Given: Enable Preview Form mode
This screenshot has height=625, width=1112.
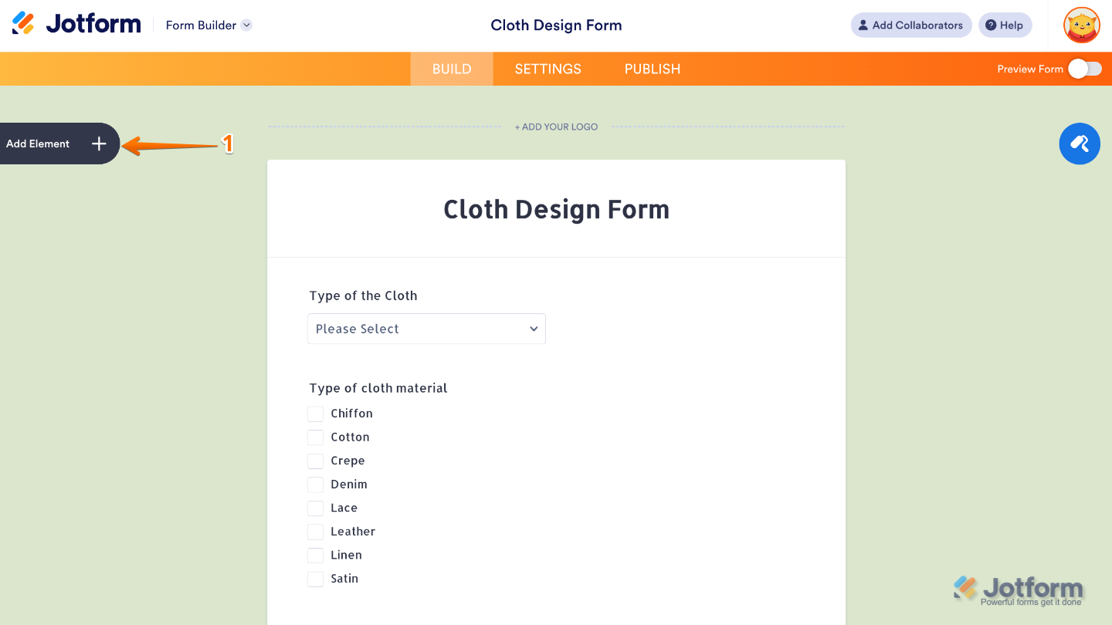Looking at the screenshot, I should (x=1084, y=69).
